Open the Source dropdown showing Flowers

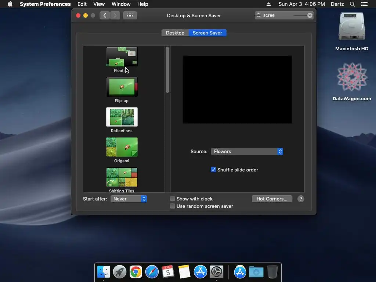[x=247, y=152]
